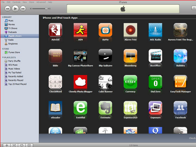Open the AOL Radio app icon
196x147 pixels.
click(x=155, y=30)
